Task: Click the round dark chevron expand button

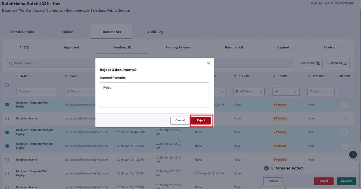Action: click(353, 155)
